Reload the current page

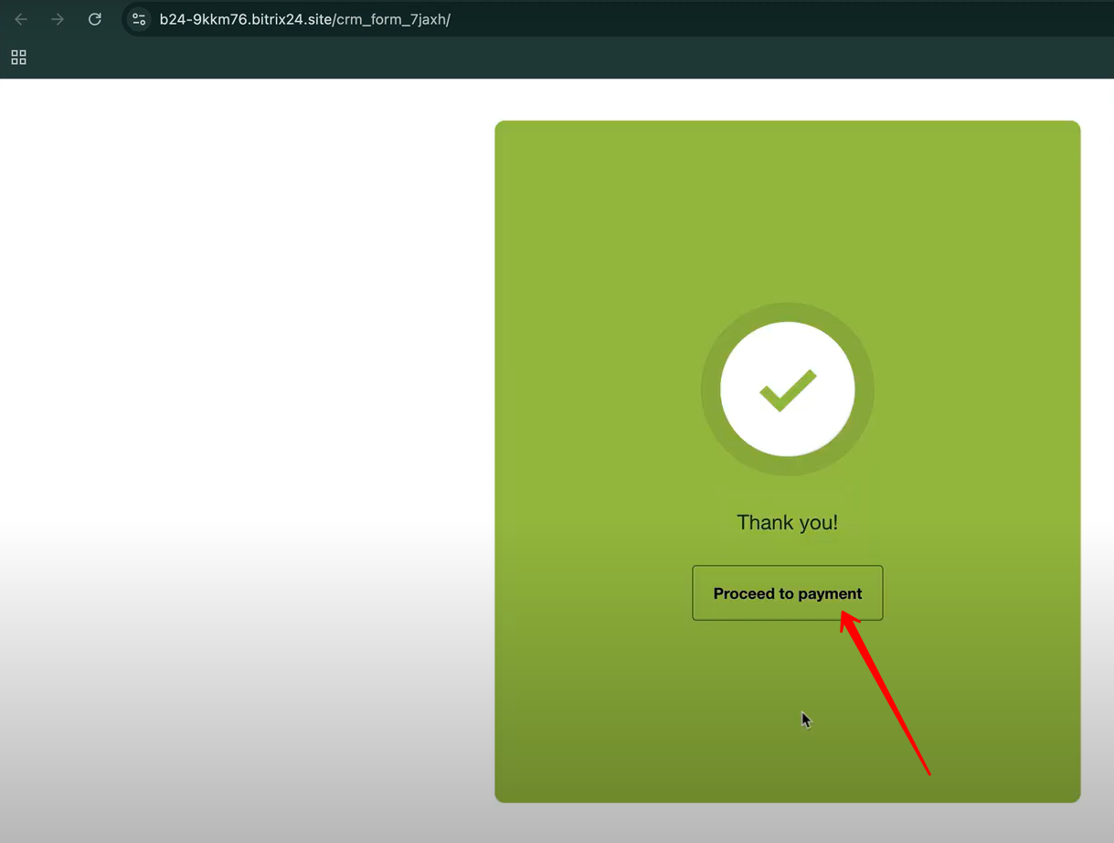(x=94, y=19)
